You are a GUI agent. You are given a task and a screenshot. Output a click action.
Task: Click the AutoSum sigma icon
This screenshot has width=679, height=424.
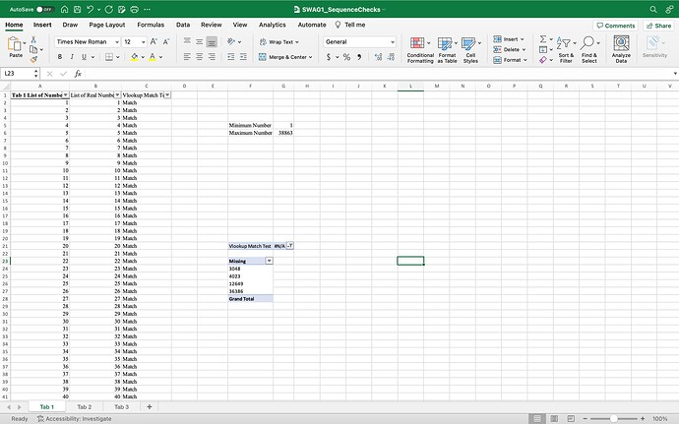(x=543, y=39)
